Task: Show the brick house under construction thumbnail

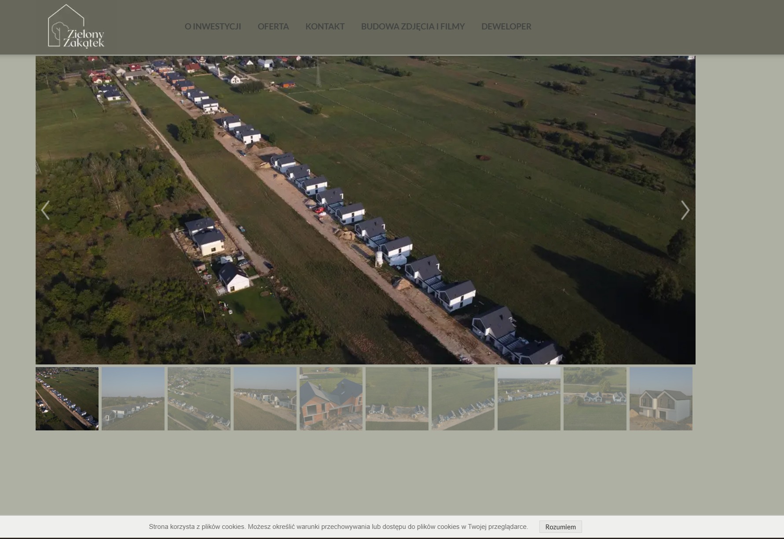Action: pos(331,399)
